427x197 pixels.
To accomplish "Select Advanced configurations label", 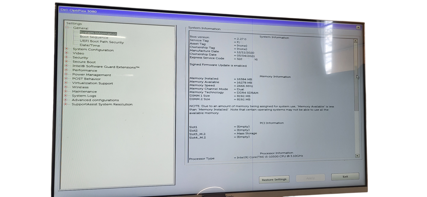I will (x=95, y=100).
